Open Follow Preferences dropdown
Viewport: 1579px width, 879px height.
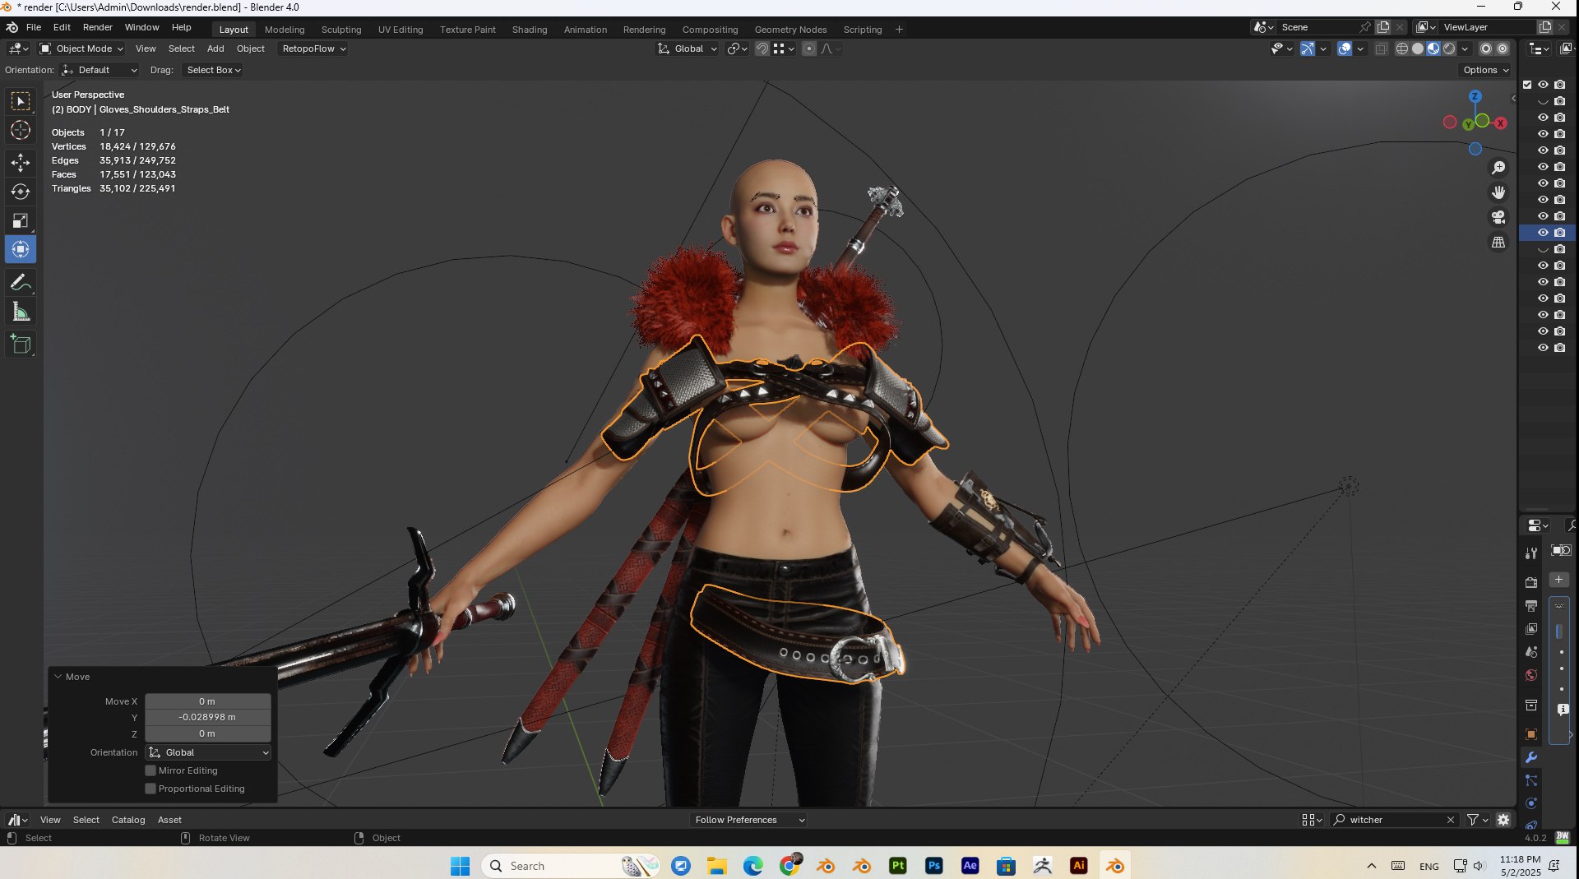(x=748, y=820)
